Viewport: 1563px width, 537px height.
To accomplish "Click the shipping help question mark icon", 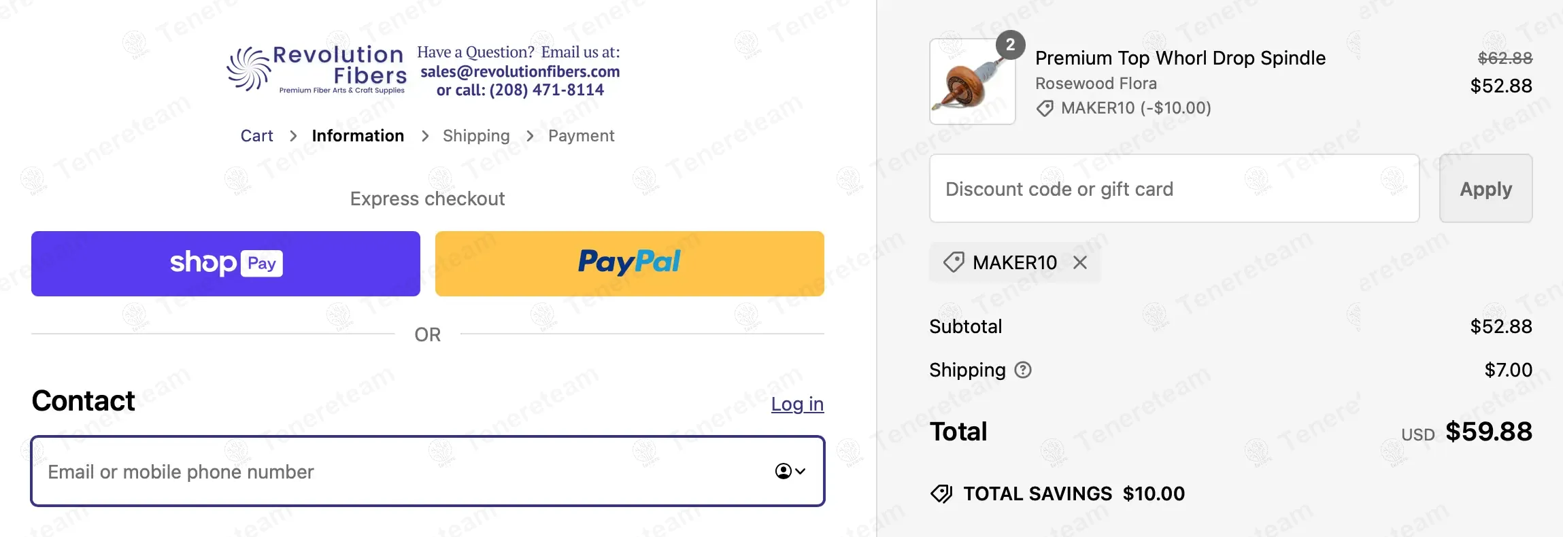I will coord(1023,370).
